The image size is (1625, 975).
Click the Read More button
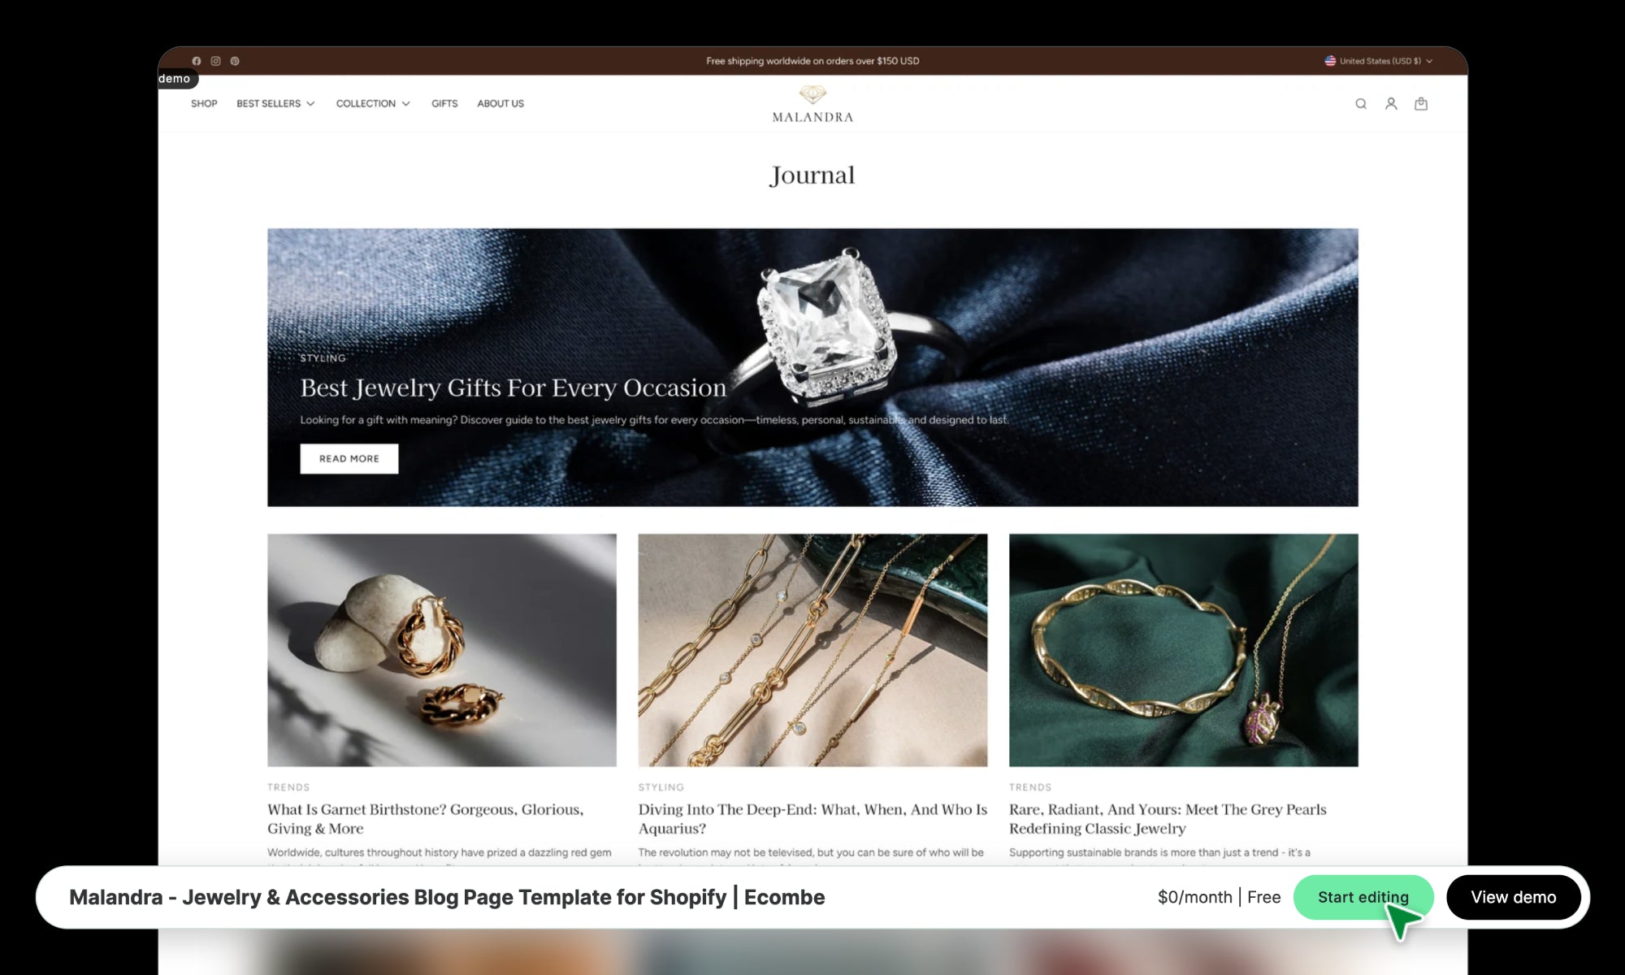(x=349, y=459)
